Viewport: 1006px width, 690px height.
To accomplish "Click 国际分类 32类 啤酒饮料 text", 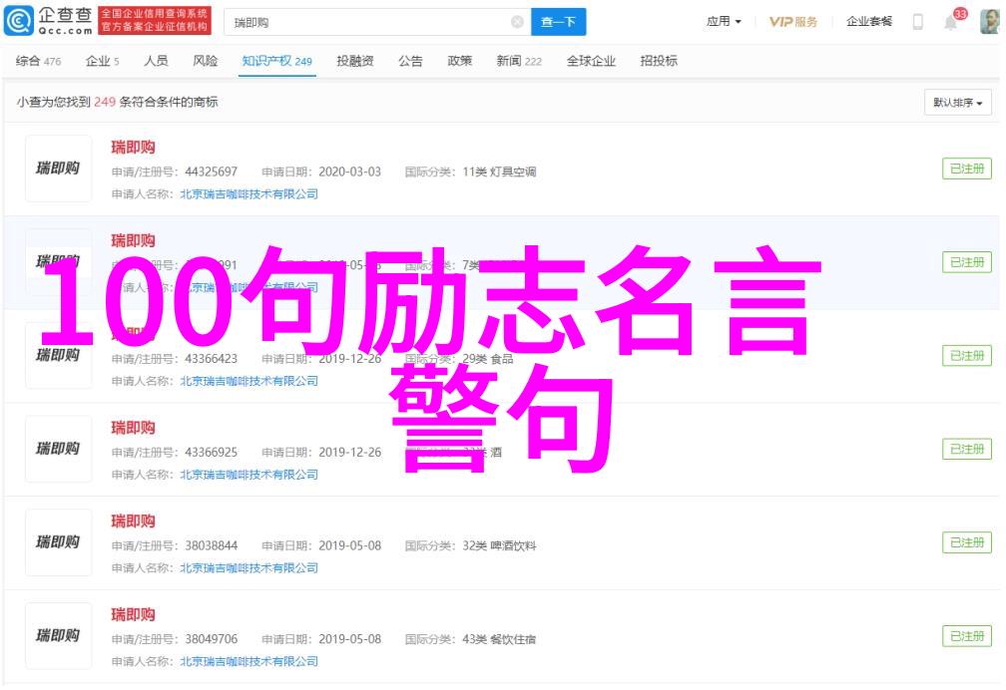I will 470,546.
